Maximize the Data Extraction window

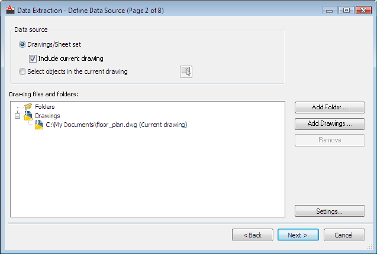click(346, 10)
